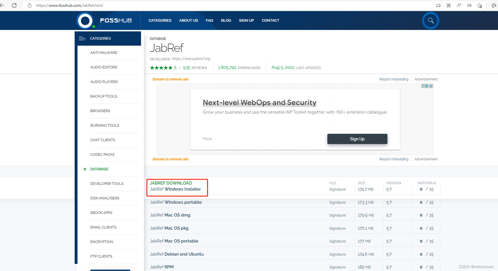The width and height of the screenshot is (498, 271).
Task: Select Chat Clients category
Action: tap(103, 140)
